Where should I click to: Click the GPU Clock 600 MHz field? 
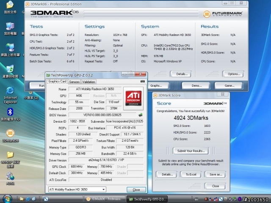(77, 167)
